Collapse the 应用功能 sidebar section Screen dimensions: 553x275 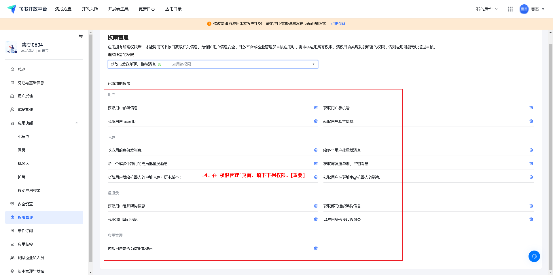click(77, 123)
